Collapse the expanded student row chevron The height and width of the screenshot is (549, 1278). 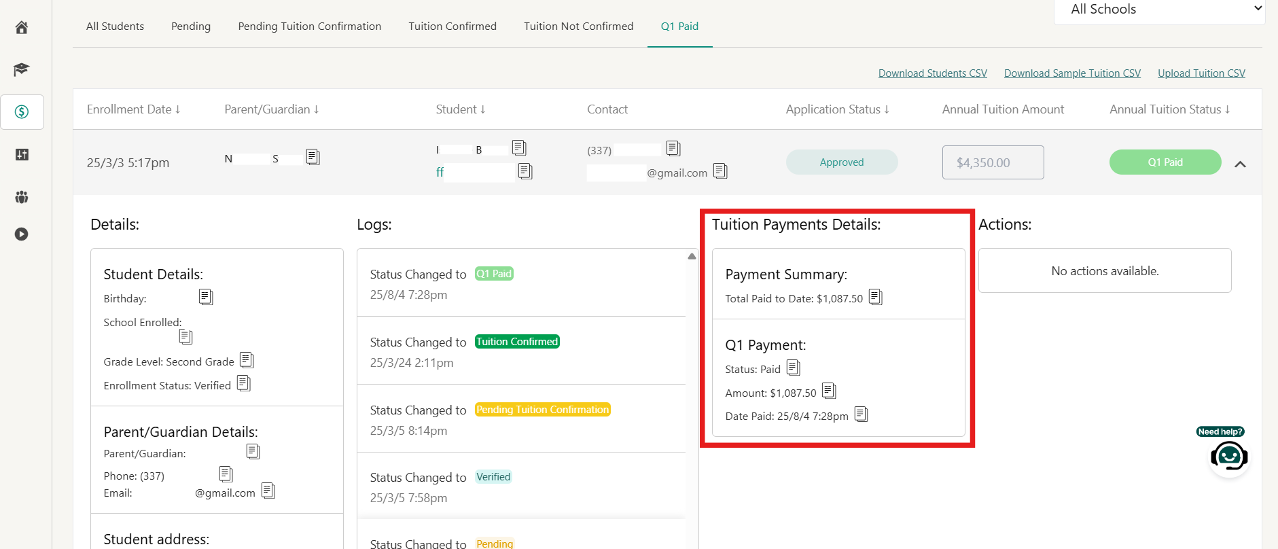coord(1240,164)
